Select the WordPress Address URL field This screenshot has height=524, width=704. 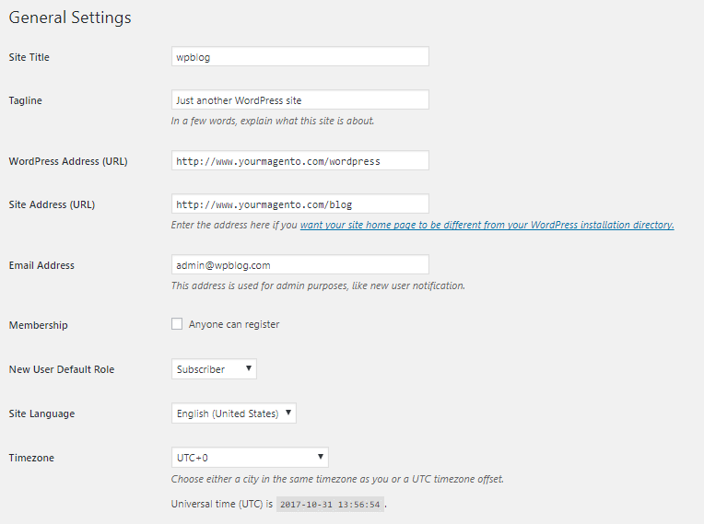point(299,160)
